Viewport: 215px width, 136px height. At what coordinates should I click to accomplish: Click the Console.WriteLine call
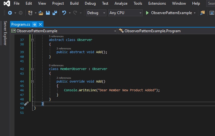tap(80, 90)
